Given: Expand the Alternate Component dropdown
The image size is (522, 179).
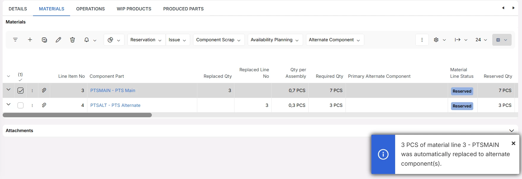Looking at the screenshot, I should click(x=335, y=40).
